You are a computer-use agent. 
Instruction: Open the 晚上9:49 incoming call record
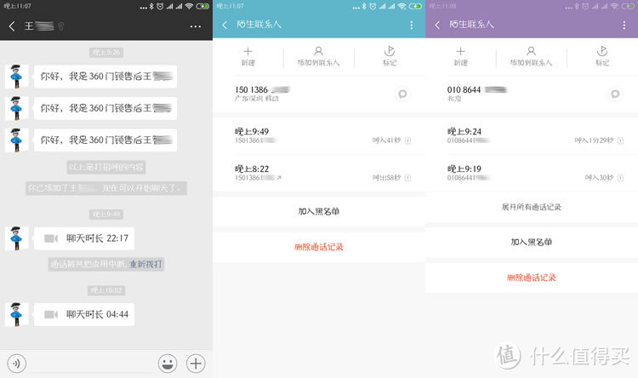tap(319, 135)
